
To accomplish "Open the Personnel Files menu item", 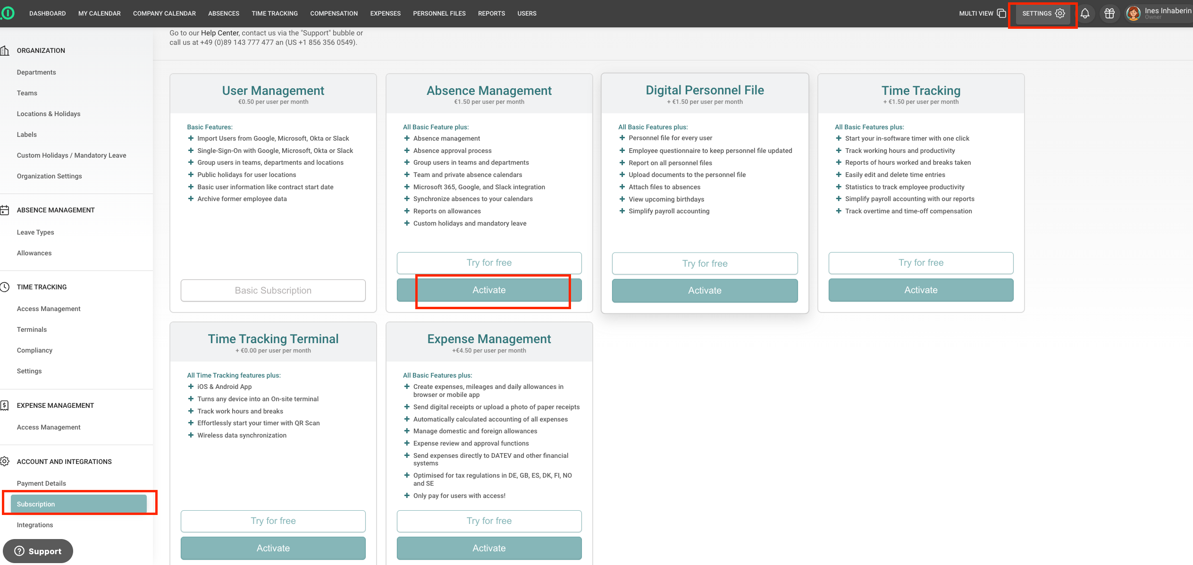I will point(439,14).
